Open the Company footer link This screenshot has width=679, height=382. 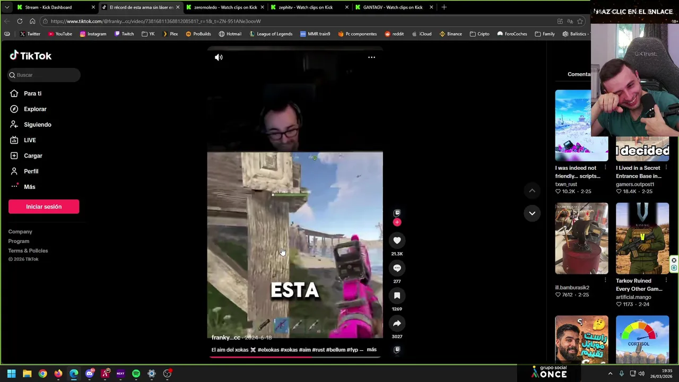20,232
